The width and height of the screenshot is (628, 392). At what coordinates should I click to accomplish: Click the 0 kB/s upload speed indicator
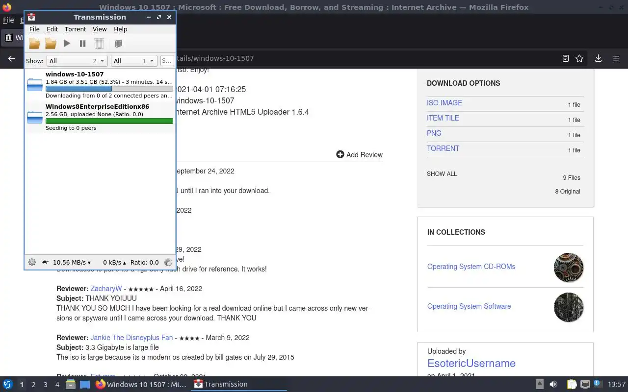click(114, 263)
